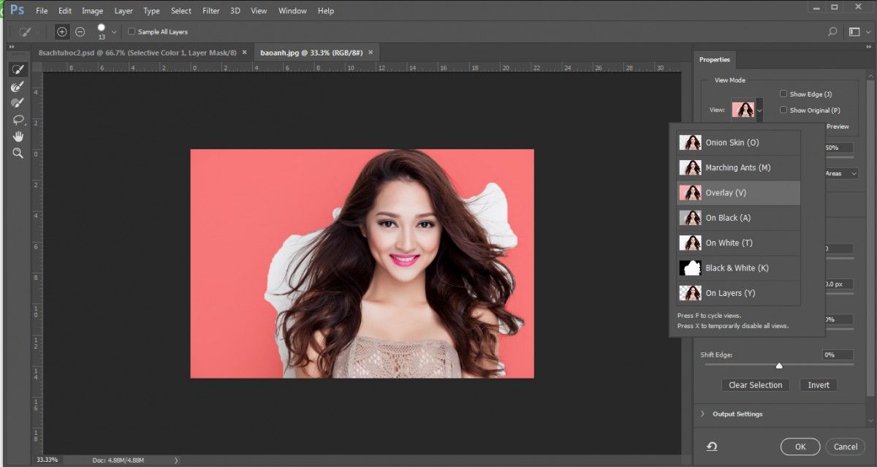Toggle the Show Edge (J) checkbox
The width and height of the screenshot is (877, 467).
[783, 94]
